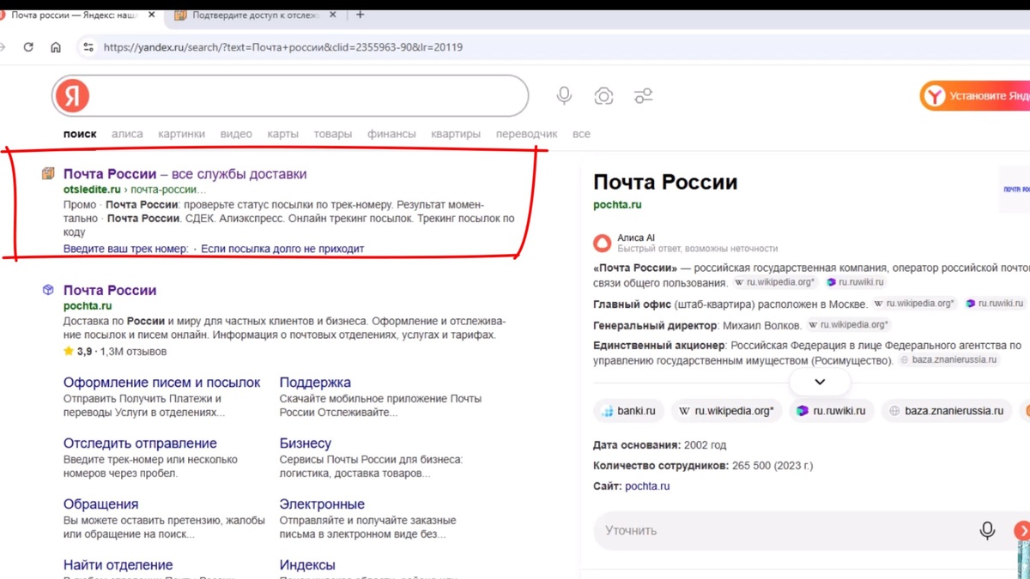Reload the page using the refresh icon

pos(28,47)
